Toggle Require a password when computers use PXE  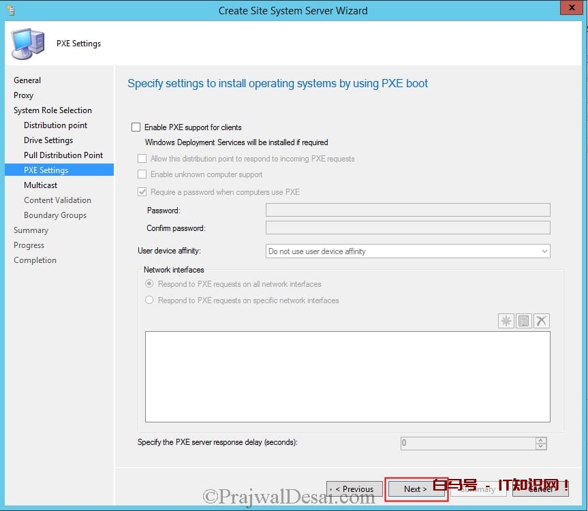142,192
